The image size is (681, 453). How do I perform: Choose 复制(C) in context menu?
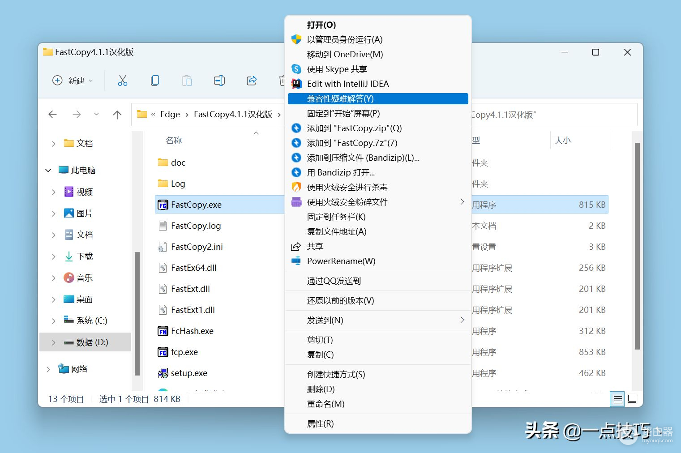[x=378, y=355]
